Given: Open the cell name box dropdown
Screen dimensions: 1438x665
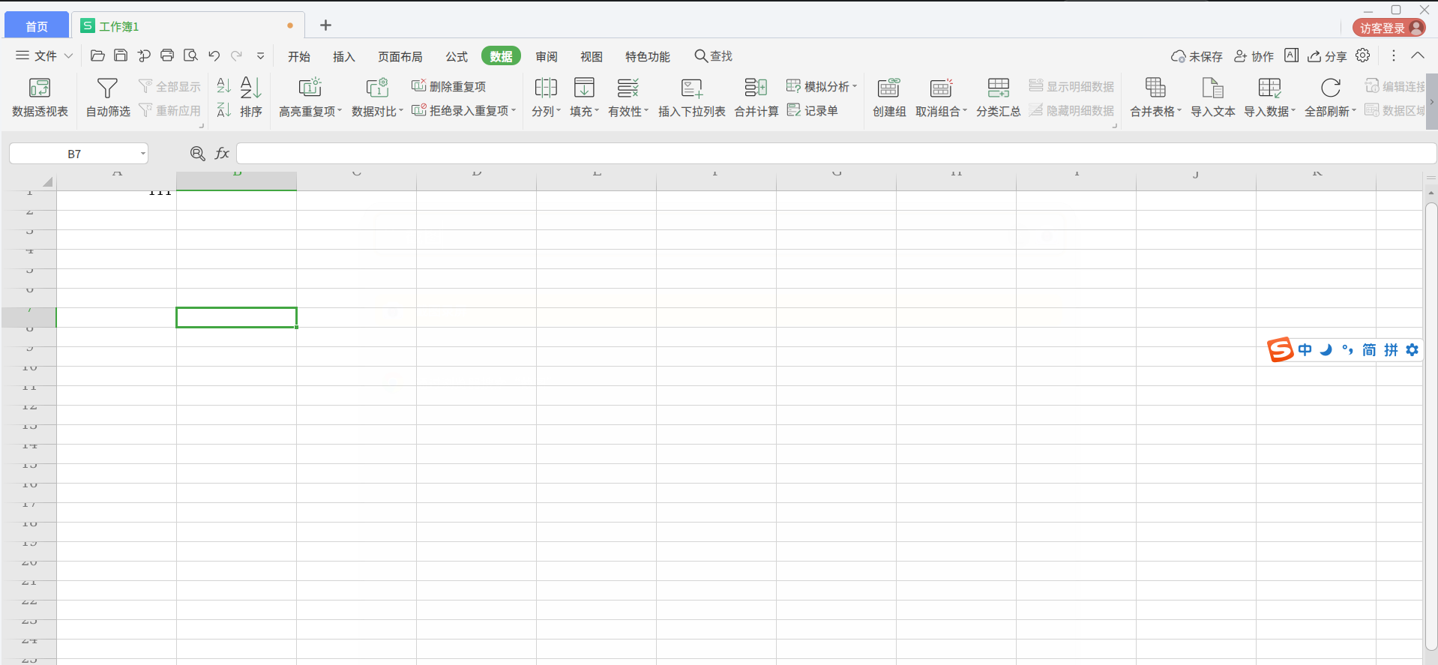Looking at the screenshot, I should pos(142,154).
